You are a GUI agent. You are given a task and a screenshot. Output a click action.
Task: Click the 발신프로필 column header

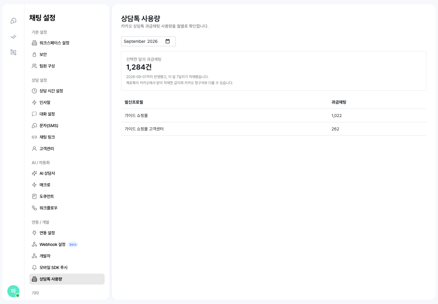pyautogui.click(x=134, y=102)
